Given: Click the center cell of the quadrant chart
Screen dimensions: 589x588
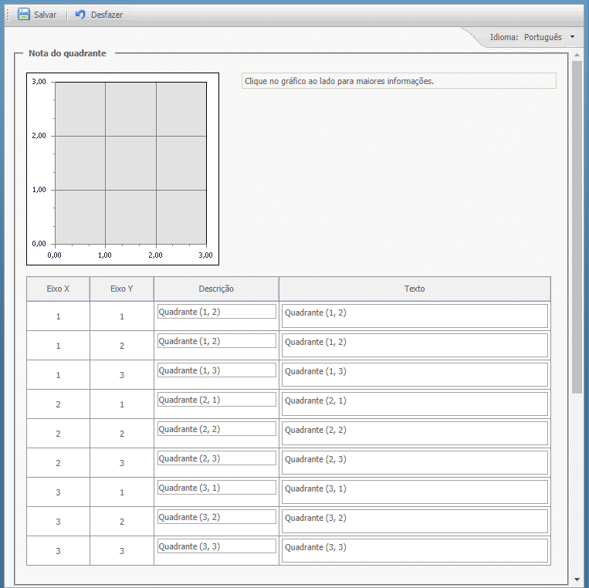Looking at the screenshot, I should [x=130, y=163].
